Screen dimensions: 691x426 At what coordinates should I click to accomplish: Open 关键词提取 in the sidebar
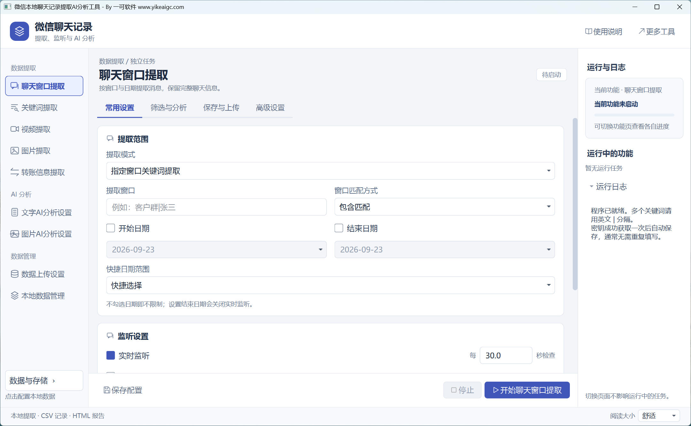point(44,108)
